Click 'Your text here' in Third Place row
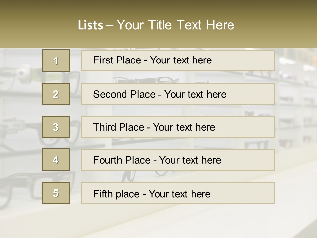 pyautogui.click(x=184, y=127)
